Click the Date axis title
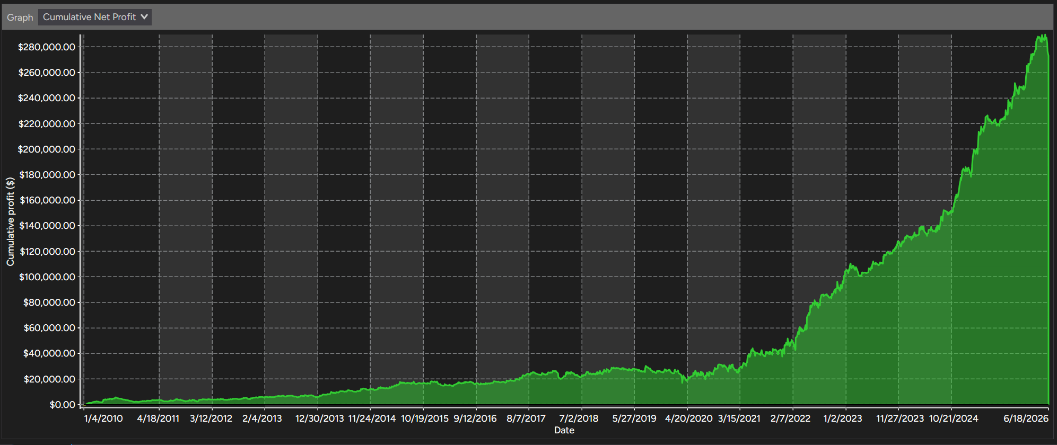 pyautogui.click(x=564, y=430)
